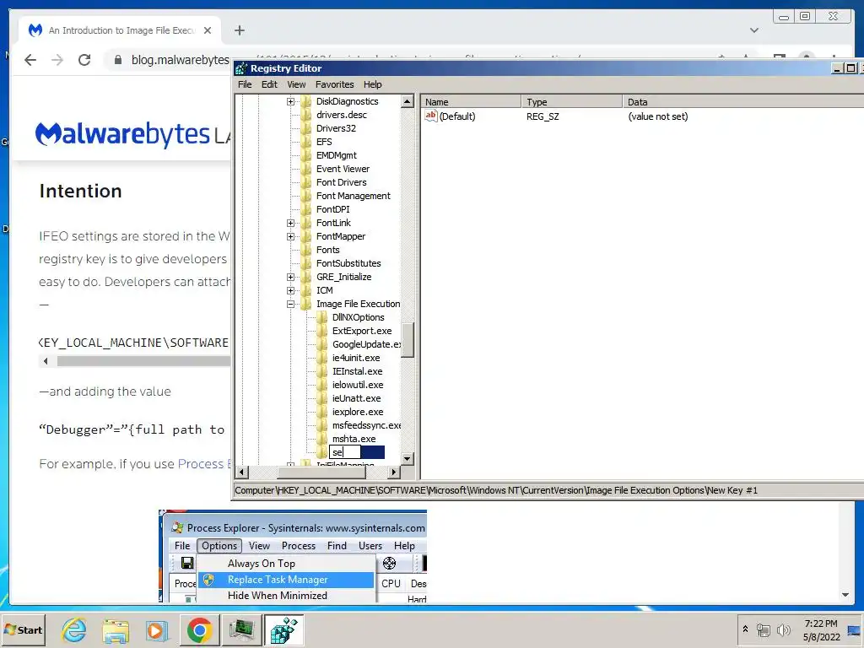The image size is (864, 648).
Task: Select the ieUnatt.exe key
Action: [x=357, y=398]
